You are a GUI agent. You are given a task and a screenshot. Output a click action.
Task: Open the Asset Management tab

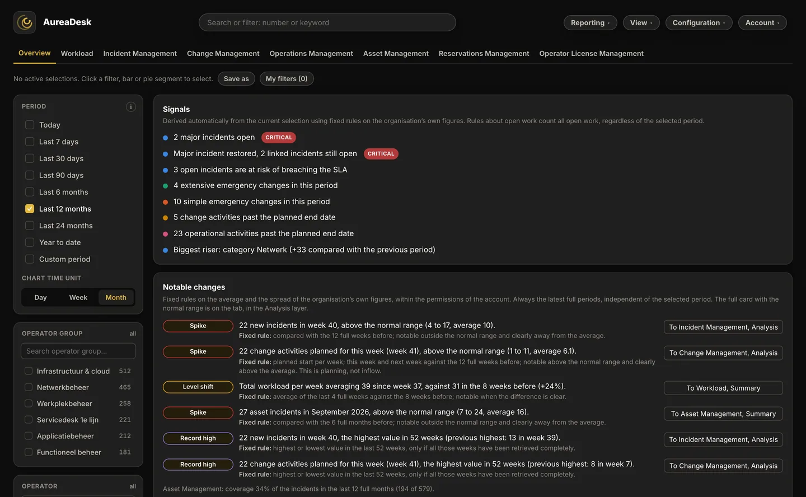click(x=396, y=54)
